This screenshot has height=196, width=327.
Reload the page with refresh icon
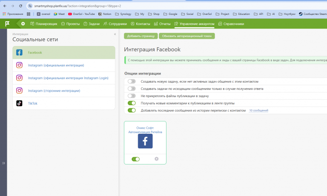(x=20, y=6)
